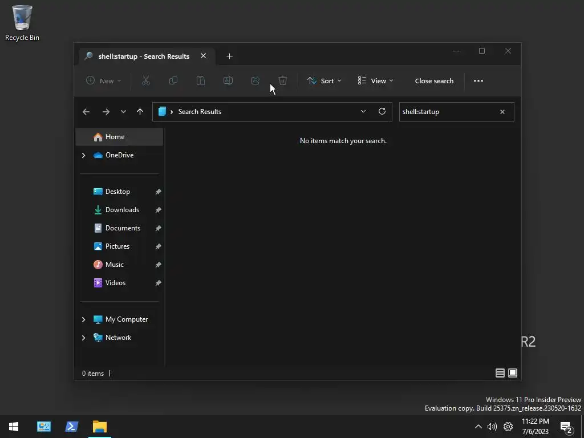584x438 pixels.
Task: Open the PowerShell taskbar icon
Action: (x=71, y=427)
